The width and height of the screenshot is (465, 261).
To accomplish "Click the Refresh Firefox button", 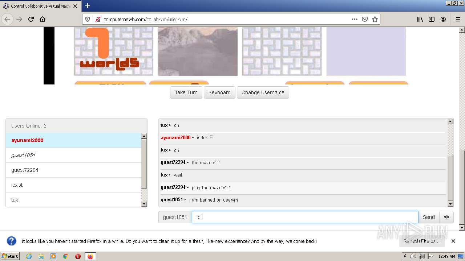I will coord(421,241).
